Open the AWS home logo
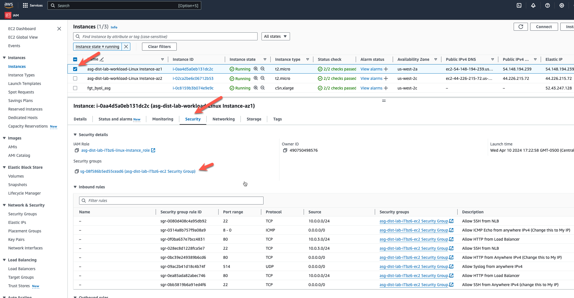 click(9, 5)
